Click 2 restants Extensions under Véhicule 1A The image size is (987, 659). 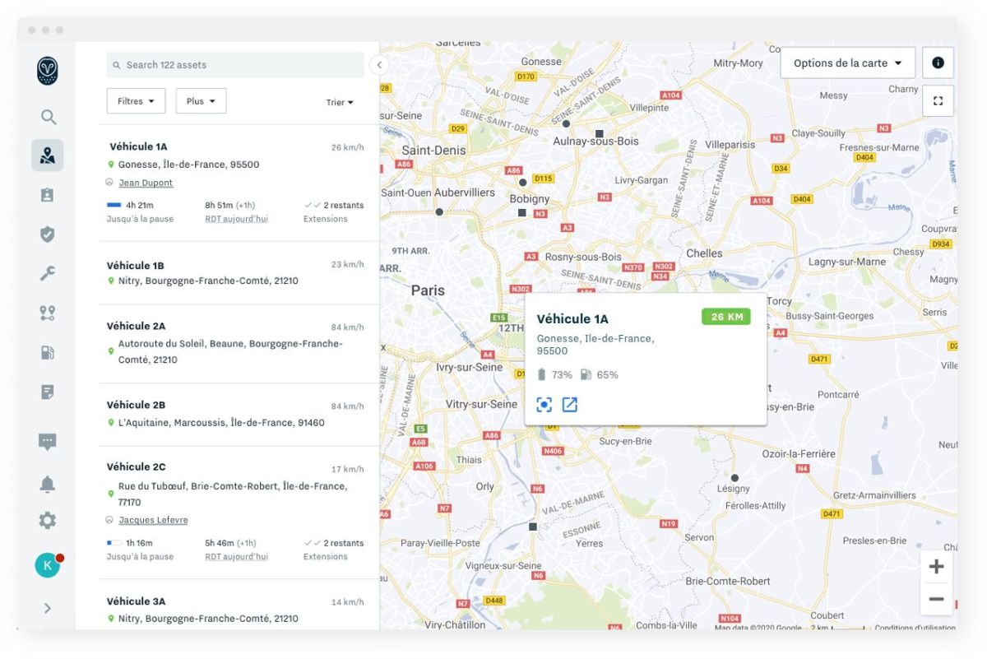333,211
